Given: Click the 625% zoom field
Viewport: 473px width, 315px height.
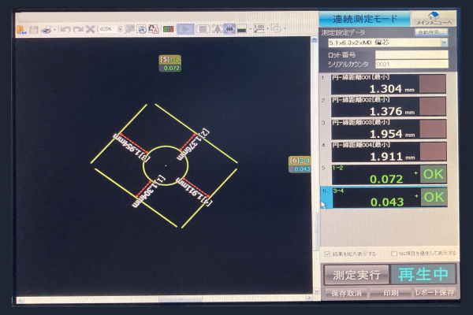Looking at the screenshot, I should (108, 29).
